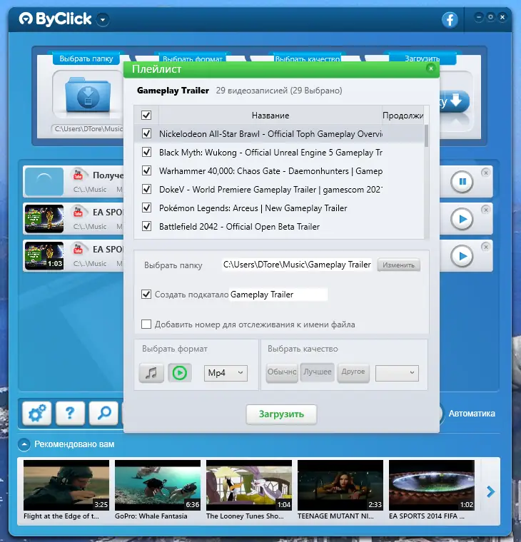Uncheck Battlefield 2042 Open Beta video

(146, 226)
